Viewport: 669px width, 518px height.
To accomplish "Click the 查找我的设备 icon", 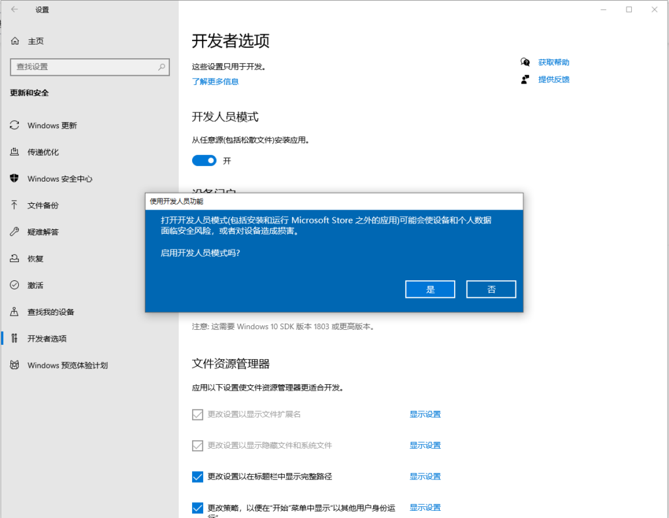I will 14,312.
